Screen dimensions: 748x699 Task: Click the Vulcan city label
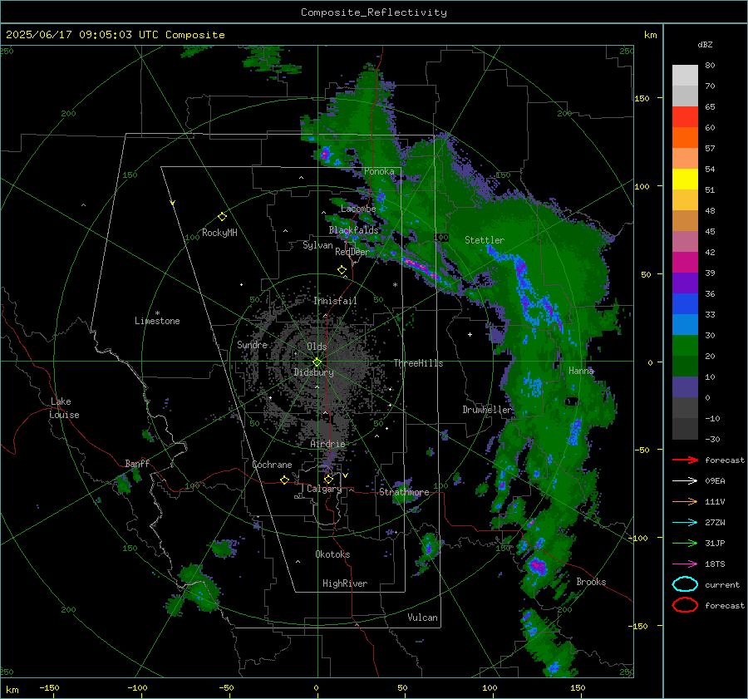(x=423, y=618)
